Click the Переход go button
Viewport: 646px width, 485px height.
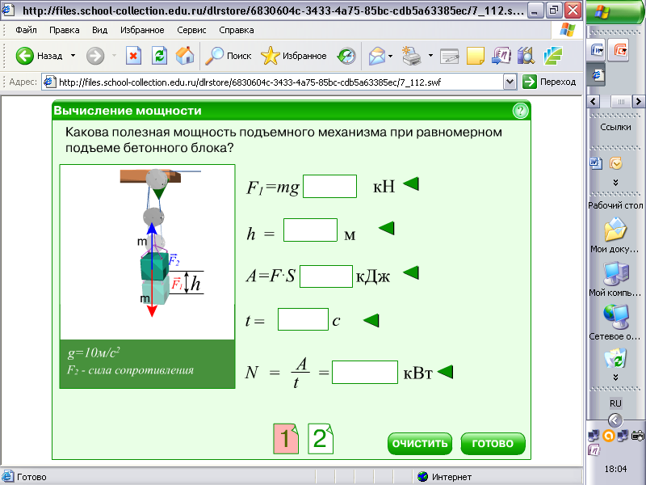coord(549,82)
